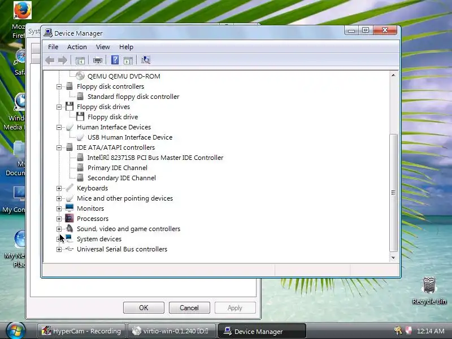
Task: Expand Sound, video and game controllers
Action: point(59,229)
